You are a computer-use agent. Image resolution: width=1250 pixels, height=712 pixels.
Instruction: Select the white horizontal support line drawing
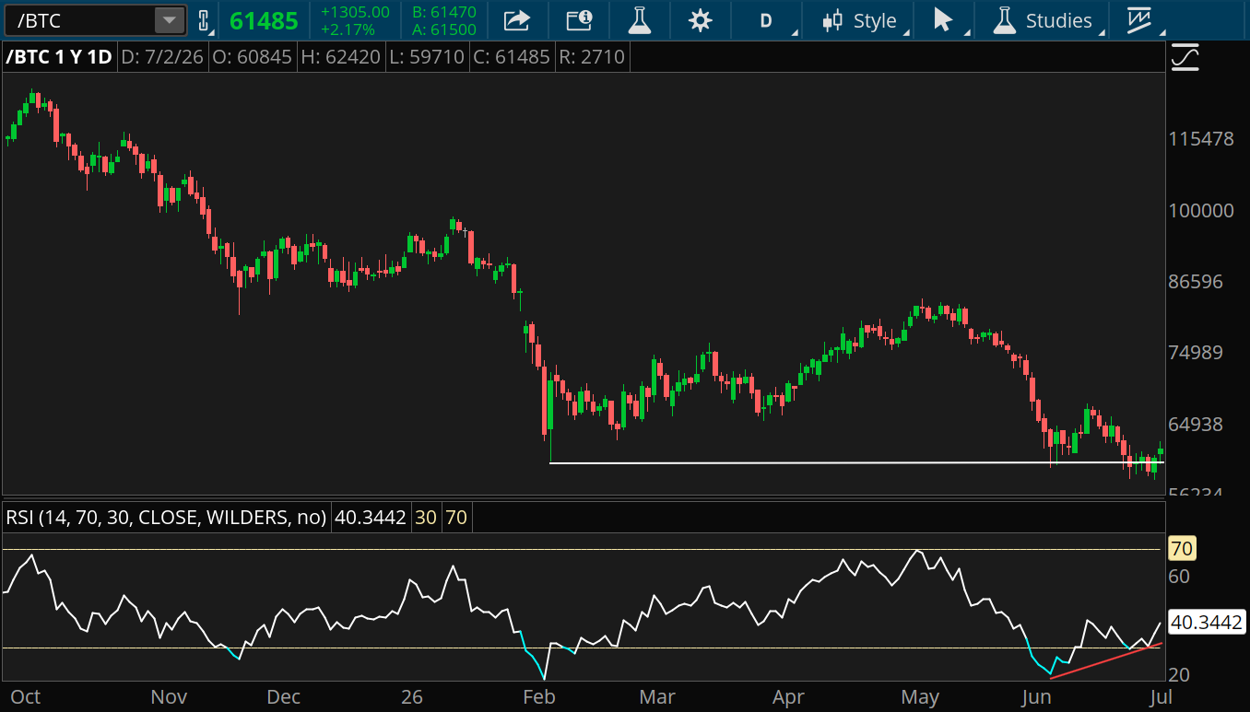(856, 462)
